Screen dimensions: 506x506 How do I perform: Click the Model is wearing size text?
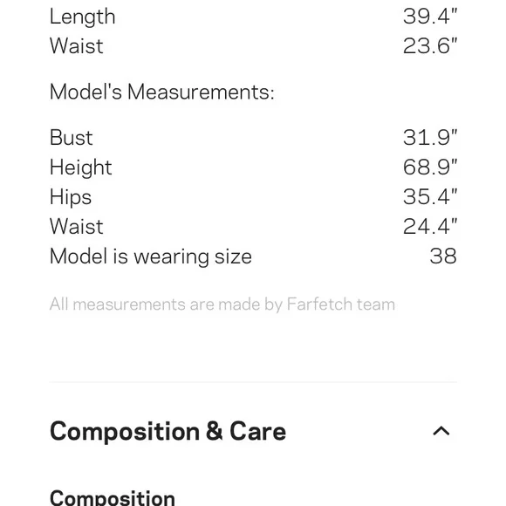151,256
